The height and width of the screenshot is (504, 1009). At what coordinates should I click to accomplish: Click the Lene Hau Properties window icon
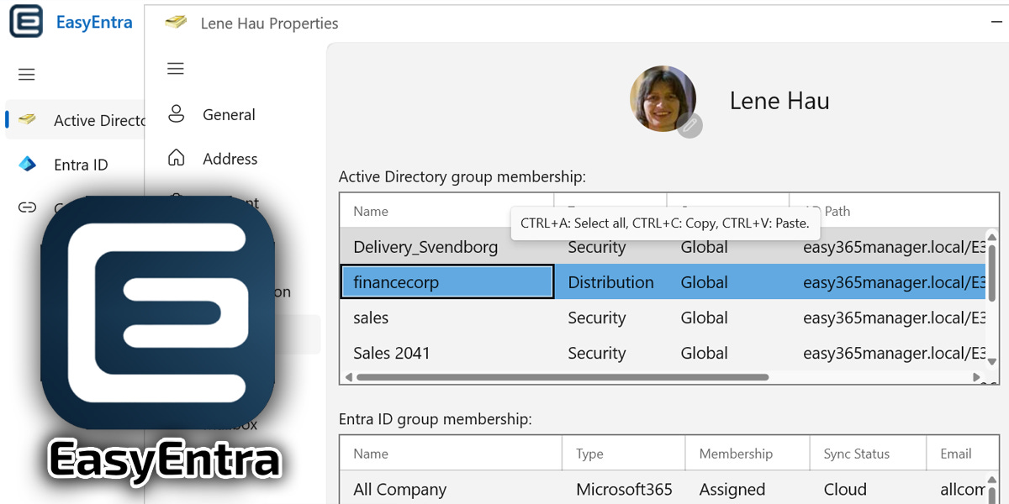tap(176, 23)
